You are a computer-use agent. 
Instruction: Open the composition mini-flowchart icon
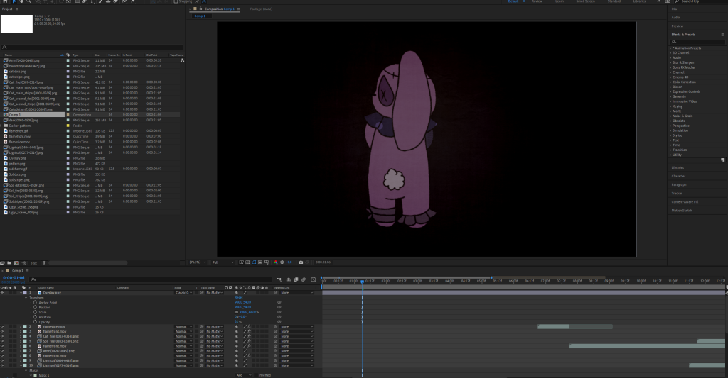279,279
